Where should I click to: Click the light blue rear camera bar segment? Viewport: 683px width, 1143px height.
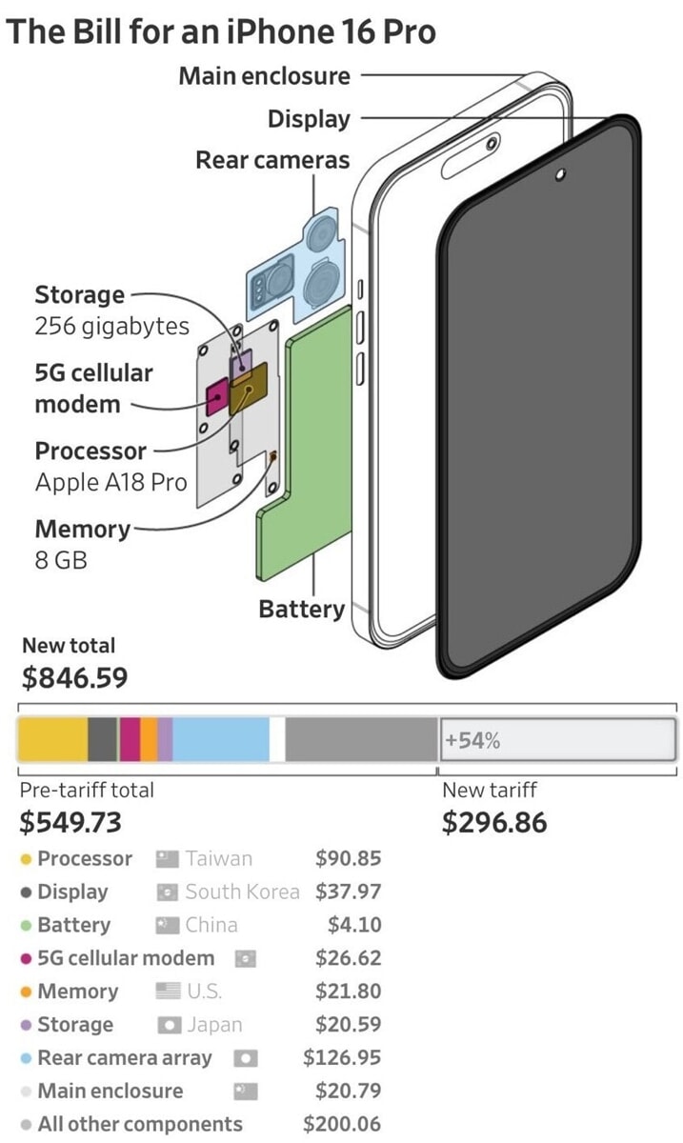[x=221, y=740]
